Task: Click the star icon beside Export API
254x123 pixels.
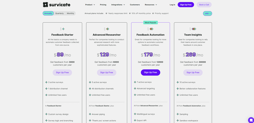Action: (x=135, y=120)
